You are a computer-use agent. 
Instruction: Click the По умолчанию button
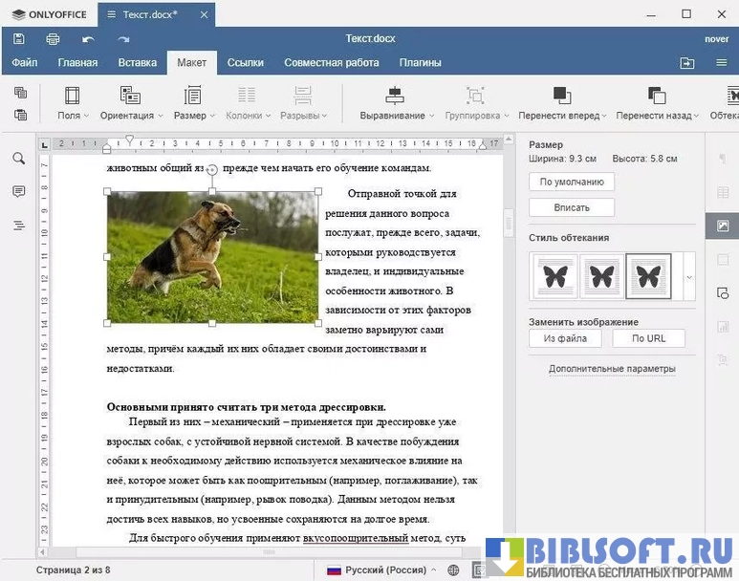pyautogui.click(x=572, y=182)
